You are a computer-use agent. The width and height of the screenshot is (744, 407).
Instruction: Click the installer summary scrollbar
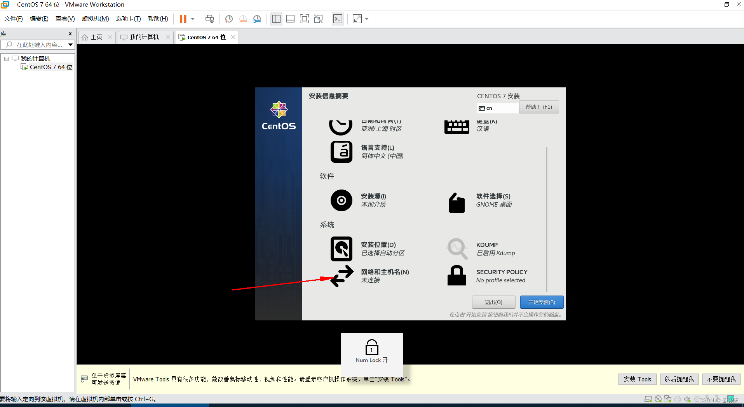pos(547,219)
